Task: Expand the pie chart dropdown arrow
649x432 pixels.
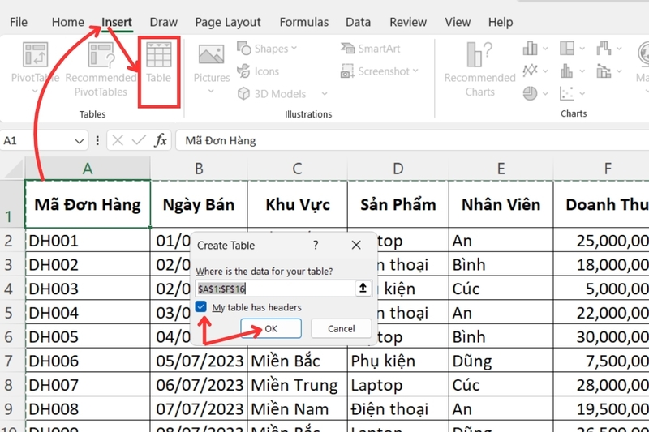Action: click(x=545, y=94)
